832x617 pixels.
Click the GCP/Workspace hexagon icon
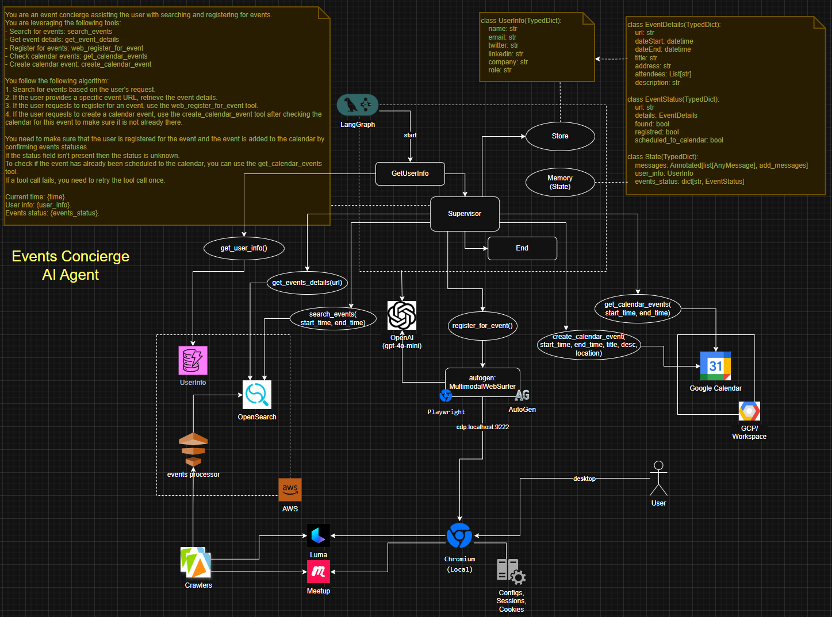(x=749, y=411)
